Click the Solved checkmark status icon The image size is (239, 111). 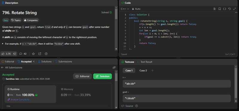(111, 12)
